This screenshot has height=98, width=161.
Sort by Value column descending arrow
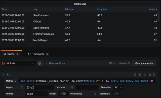(x=156, y=9)
